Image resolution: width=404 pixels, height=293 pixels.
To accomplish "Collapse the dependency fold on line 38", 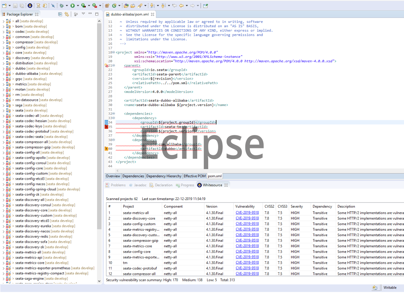I will point(114,140).
